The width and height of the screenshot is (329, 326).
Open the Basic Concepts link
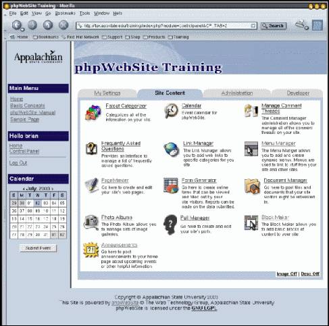pyautogui.click(x=28, y=106)
